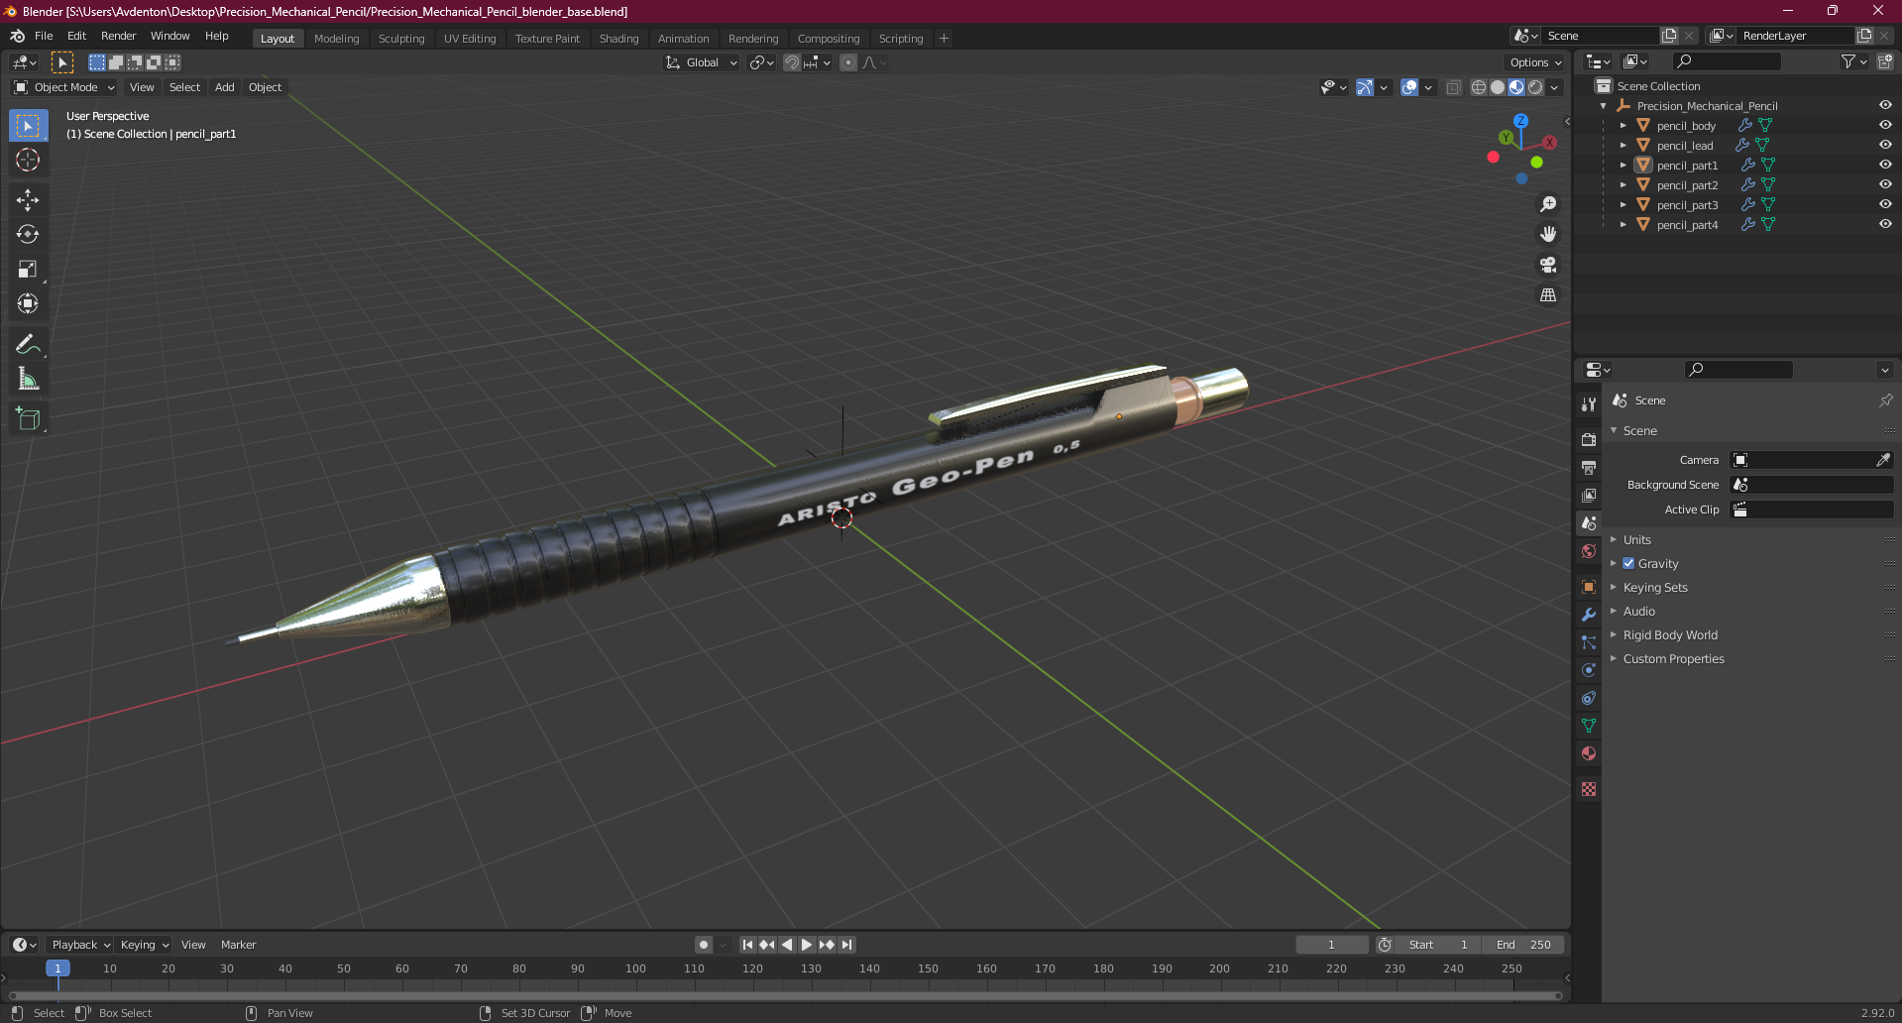1902x1023 pixels.
Task: Open the timeline Marker menu
Action: (238, 945)
